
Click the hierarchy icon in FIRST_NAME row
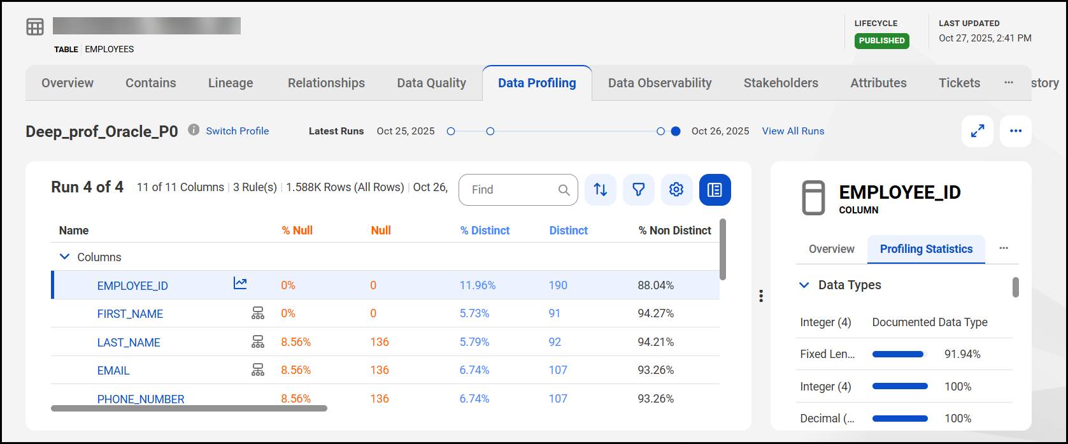tap(257, 313)
